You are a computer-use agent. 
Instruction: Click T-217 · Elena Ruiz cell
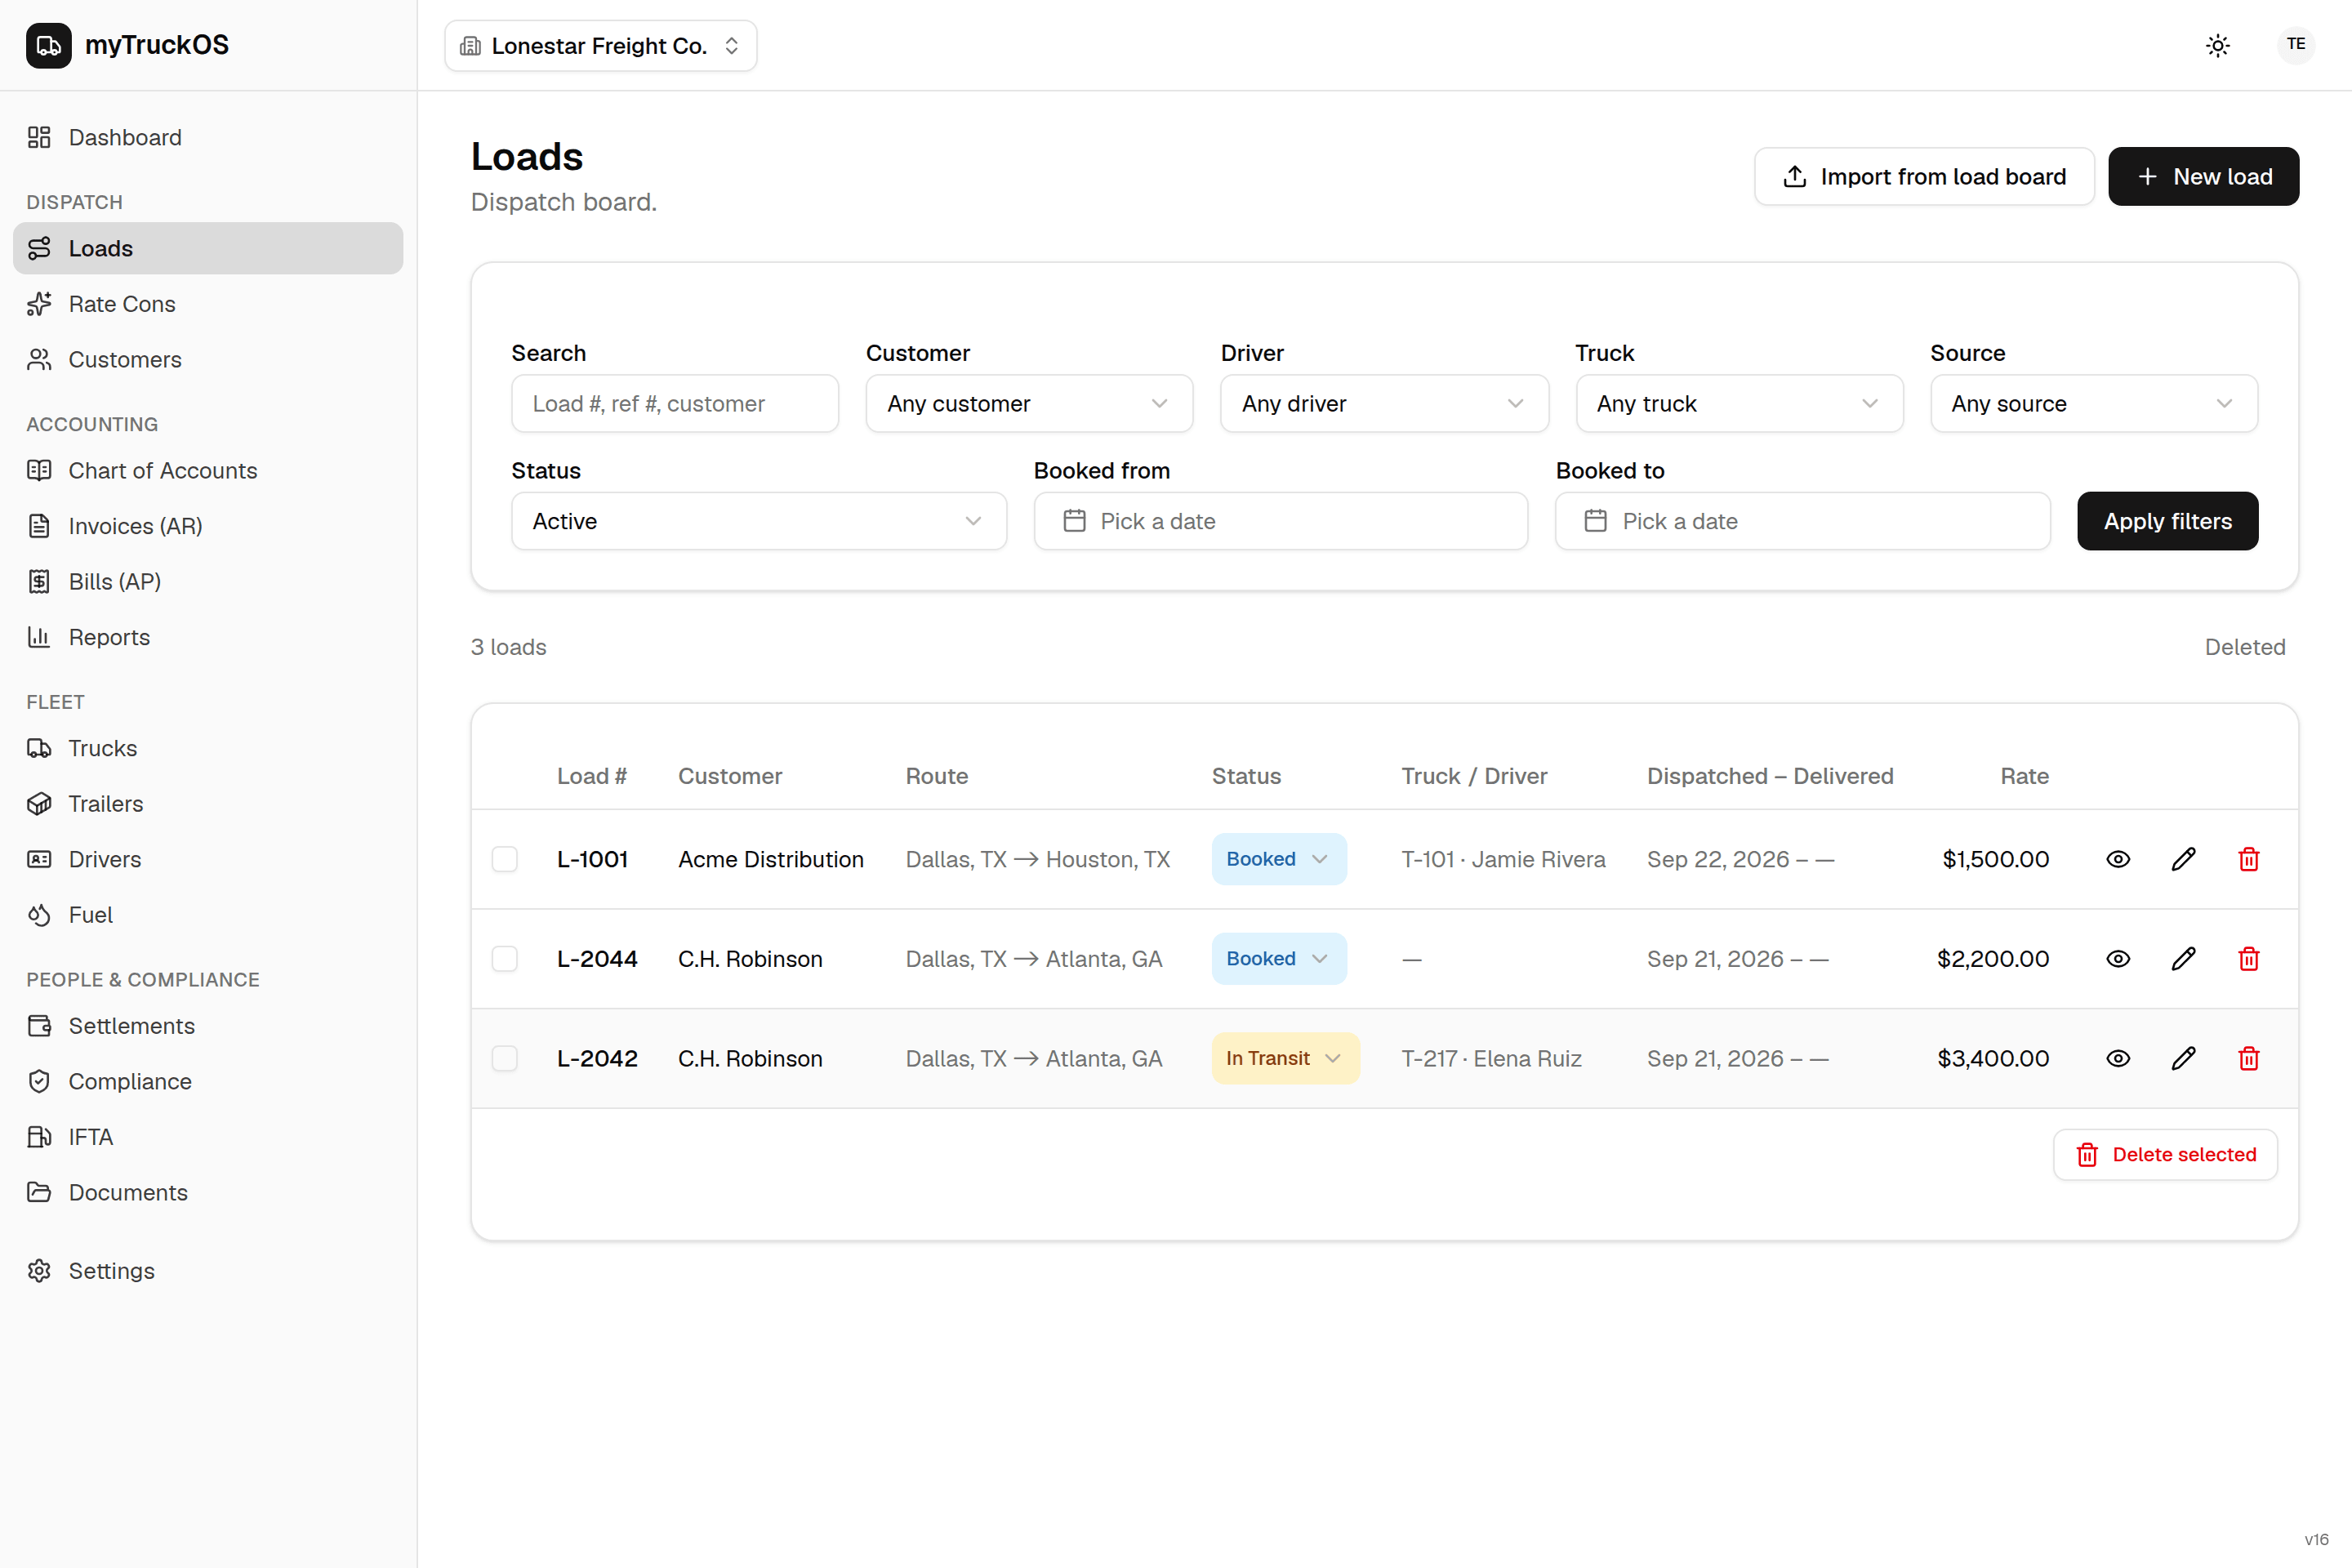coord(1491,1058)
